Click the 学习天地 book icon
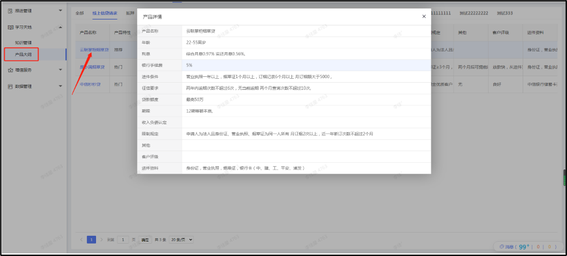This screenshot has width=567, height=256. [10, 27]
